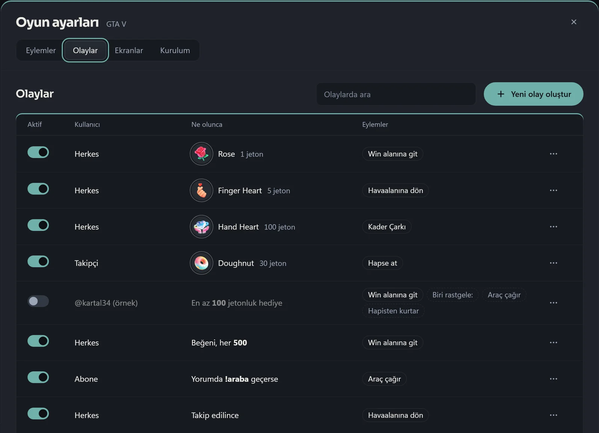Image resolution: width=599 pixels, height=433 pixels.
Task: Open more options for Beğeni, her 500 event
Action: point(553,343)
